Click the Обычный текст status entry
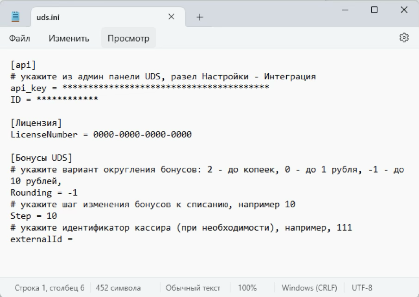 [x=193, y=288]
